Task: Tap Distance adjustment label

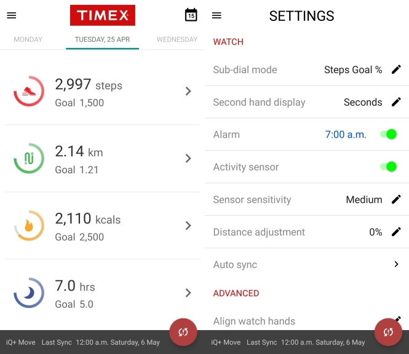Action: pyautogui.click(x=259, y=232)
